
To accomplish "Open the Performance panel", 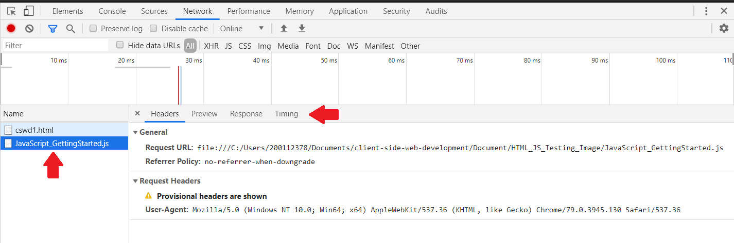I will [248, 11].
